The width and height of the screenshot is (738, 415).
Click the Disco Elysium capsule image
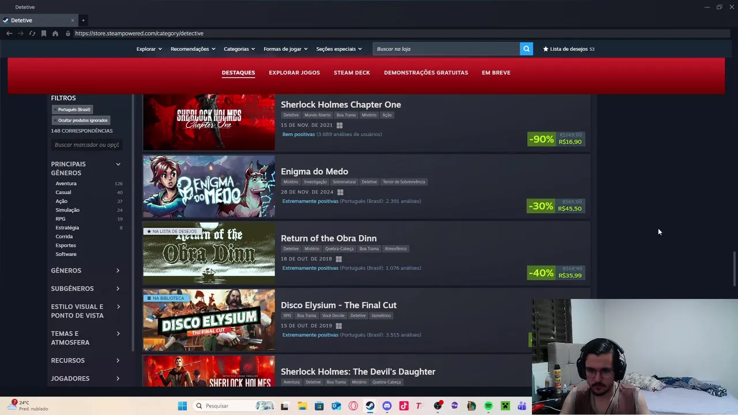209,320
